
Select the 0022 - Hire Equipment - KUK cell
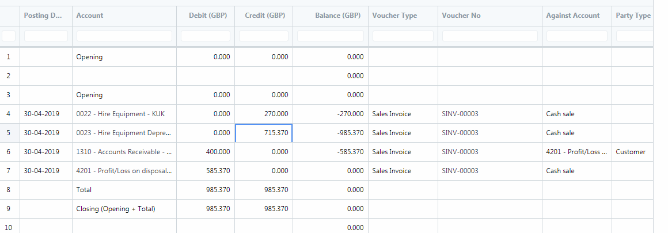(124, 114)
